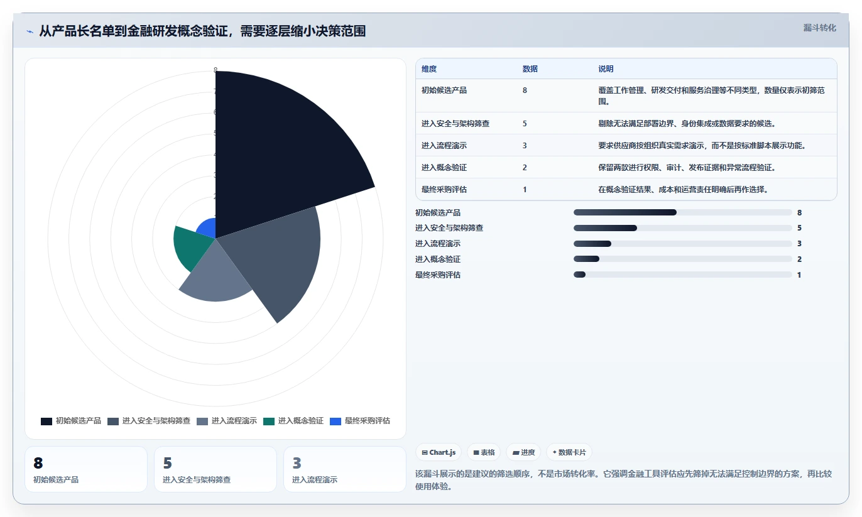Open the stat card showing 5
This screenshot has width=862, height=517.
[215, 469]
